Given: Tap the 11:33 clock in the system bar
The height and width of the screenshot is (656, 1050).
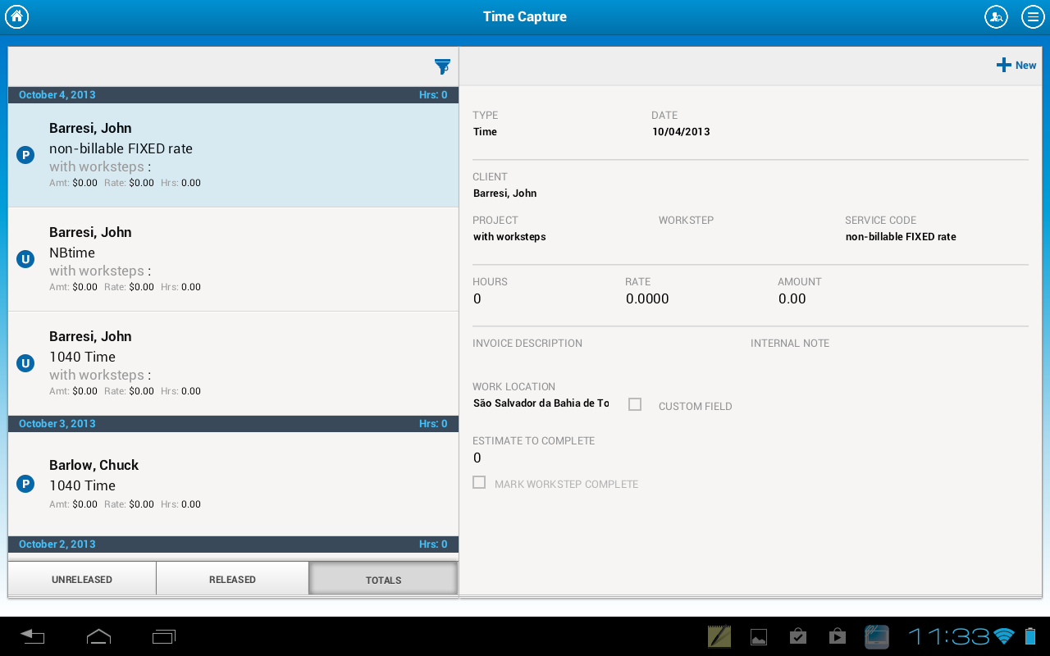Looking at the screenshot, I should click(948, 636).
